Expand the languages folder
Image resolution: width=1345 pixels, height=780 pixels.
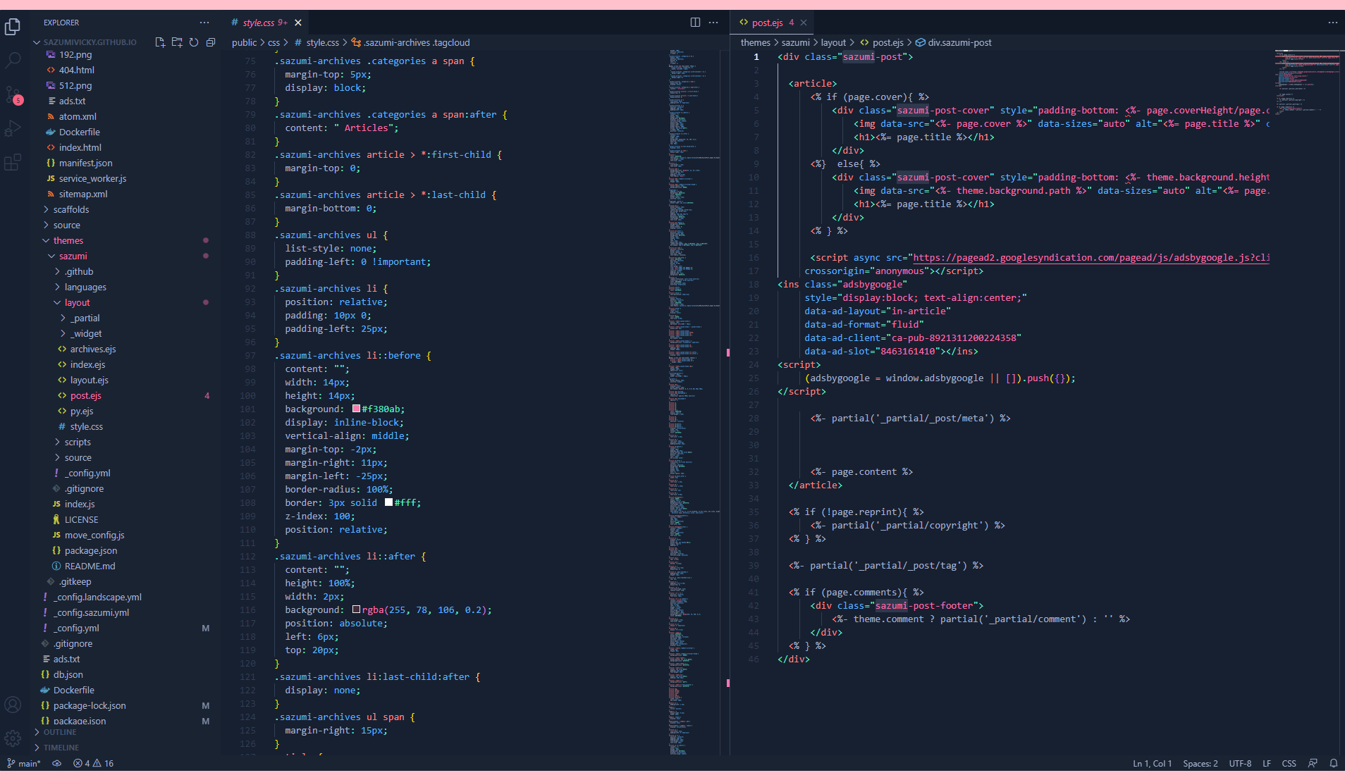(85, 287)
